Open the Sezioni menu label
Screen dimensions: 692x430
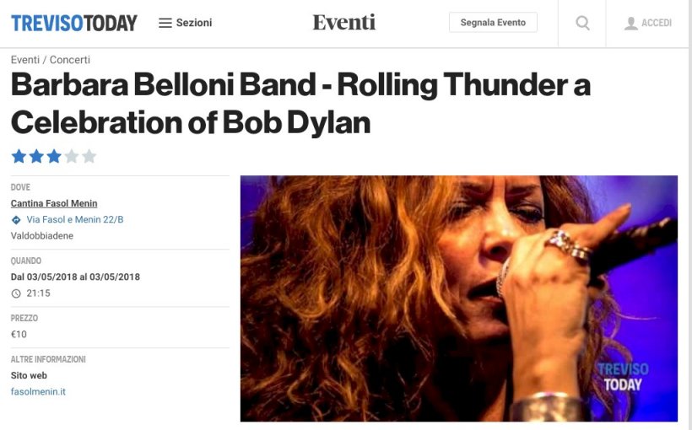pyautogui.click(x=194, y=23)
